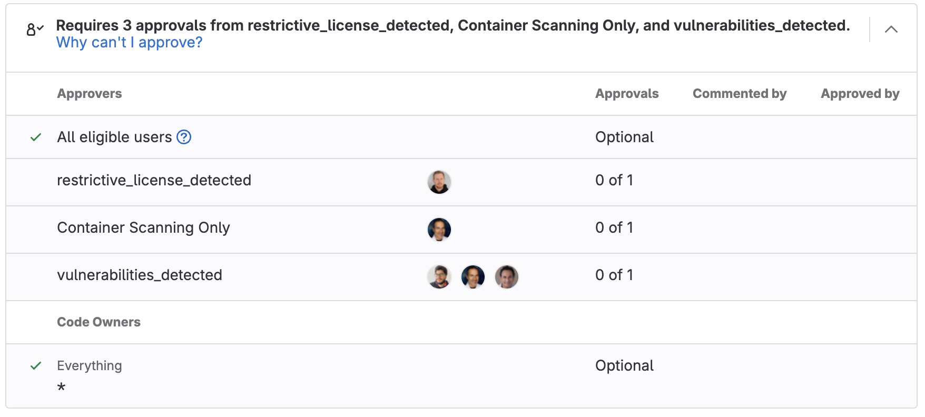
Task: Click third avatar in vulnerabilities_detected row
Action: tap(507, 277)
